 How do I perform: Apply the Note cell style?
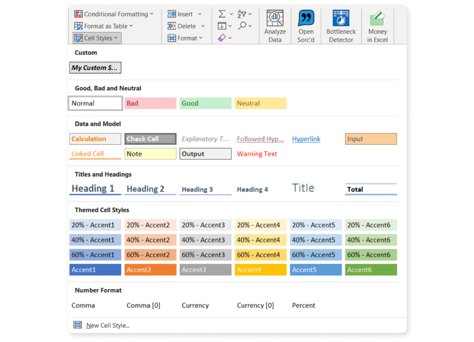pyautogui.click(x=150, y=154)
